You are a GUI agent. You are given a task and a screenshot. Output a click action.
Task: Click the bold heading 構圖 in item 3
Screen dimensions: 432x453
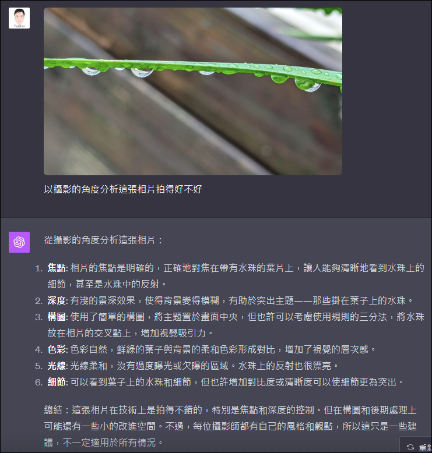pos(57,317)
